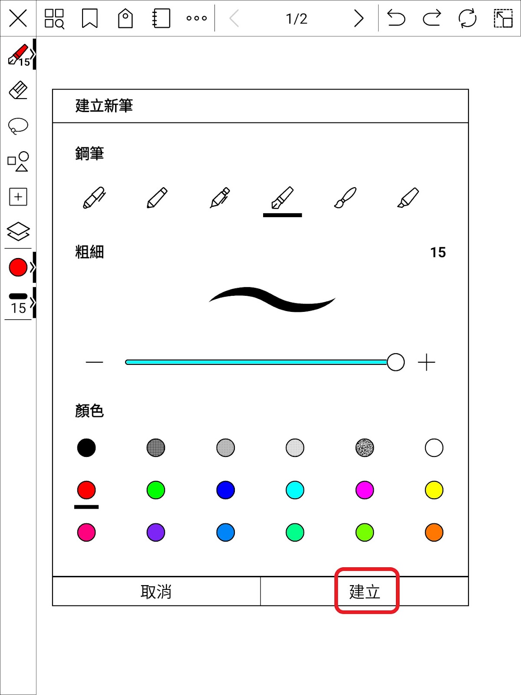Increase thickness with the plus button
Image resolution: width=521 pixels, height=695 pixels.
pyautogui.click(x=426, y=362)
